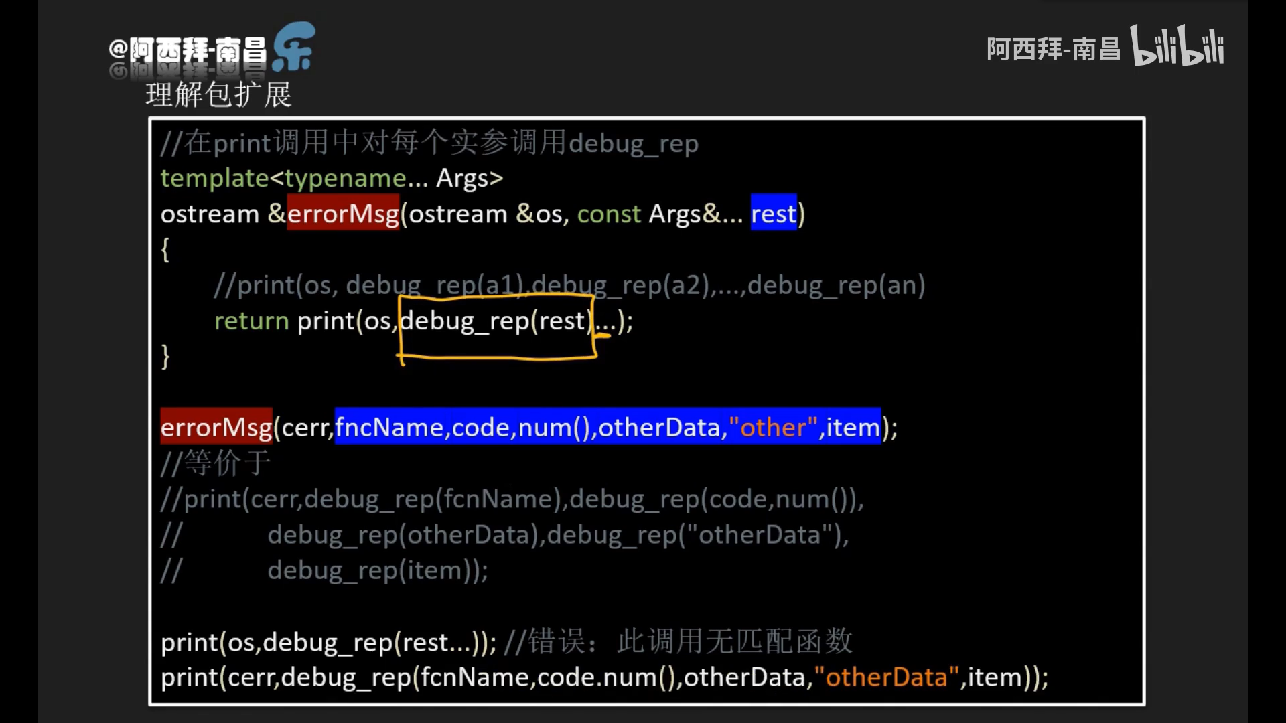Image resolution: width=1286 pixels, height=723 pixels.
Task: Click the //等价于 comment line
Action: tap(216, 463)
